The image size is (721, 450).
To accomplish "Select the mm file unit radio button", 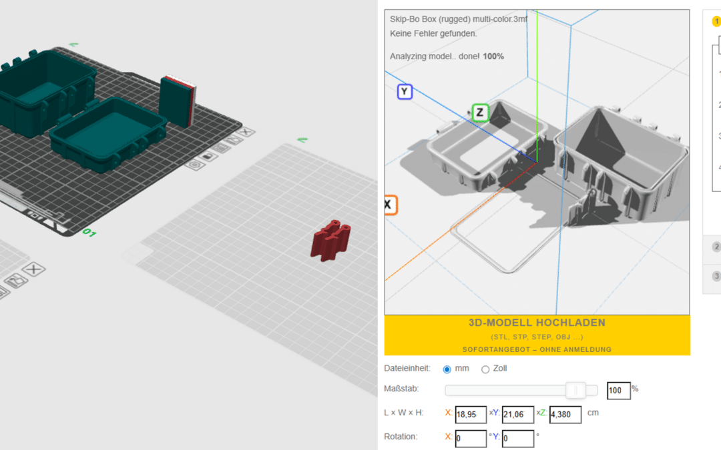I will pos(447,369).
